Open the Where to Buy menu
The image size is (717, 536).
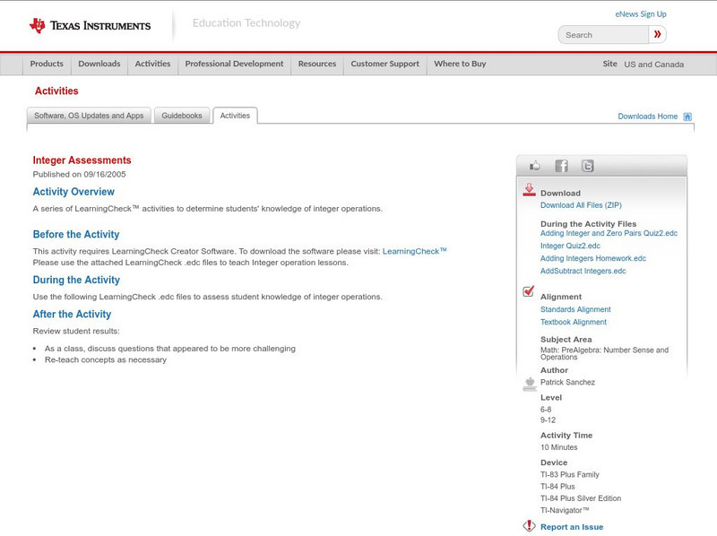pos(462,64)
